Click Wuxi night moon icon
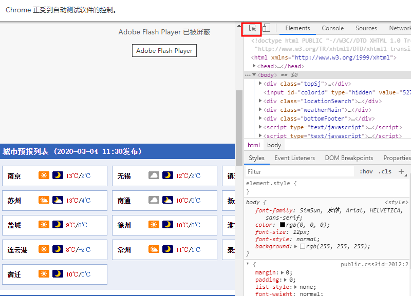This screenshot has width=411, height=296. click(x=167, y=175)
